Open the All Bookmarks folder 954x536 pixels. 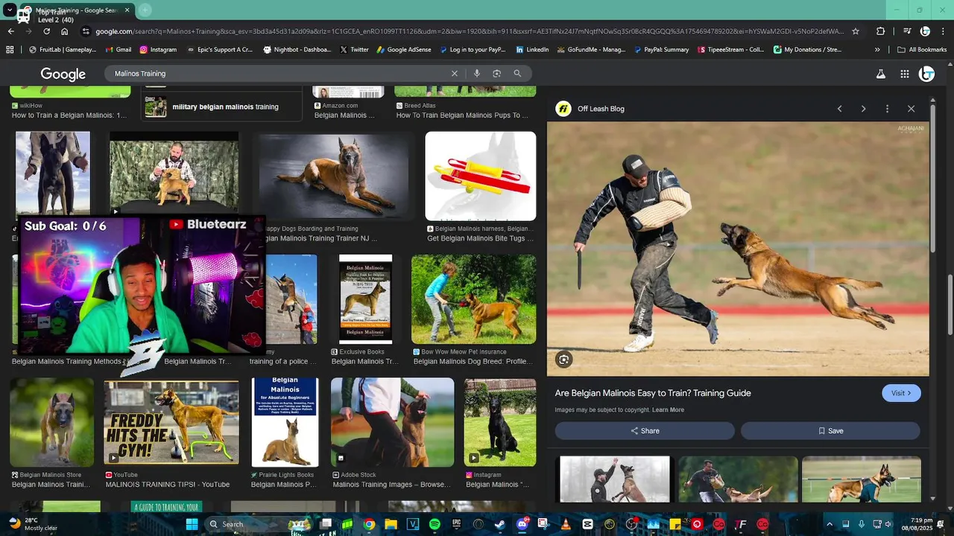[x=922, y=50]
